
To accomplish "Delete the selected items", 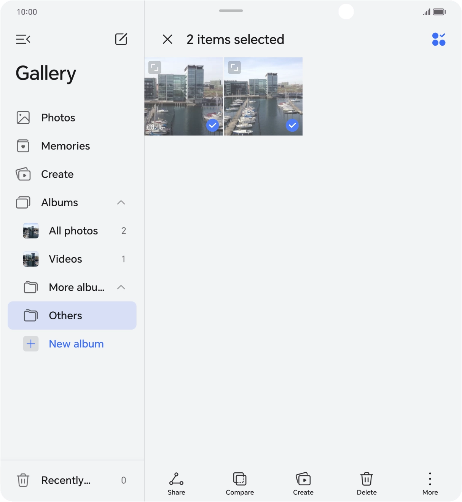I will pyautogui.click(x=366, y=483).
